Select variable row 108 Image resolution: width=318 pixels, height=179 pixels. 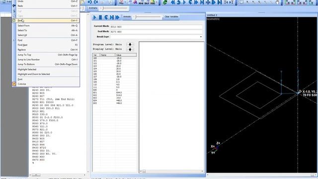[x=115, y=80]
